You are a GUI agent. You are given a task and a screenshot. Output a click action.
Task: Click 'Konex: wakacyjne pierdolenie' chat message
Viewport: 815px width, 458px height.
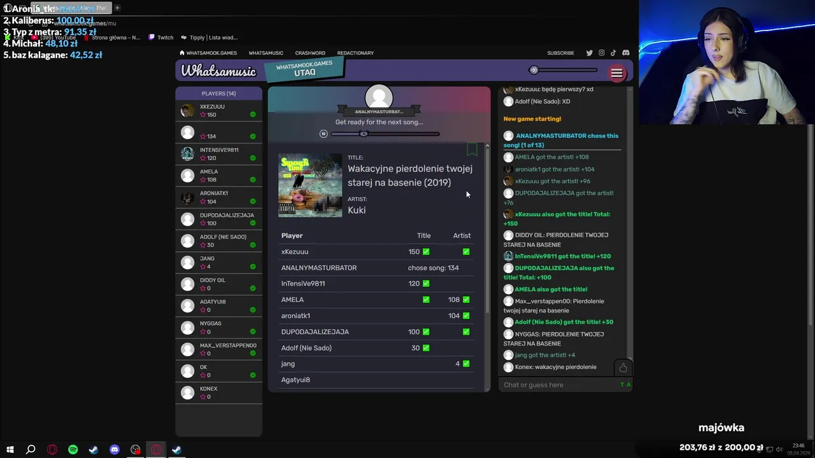point(556,367)
